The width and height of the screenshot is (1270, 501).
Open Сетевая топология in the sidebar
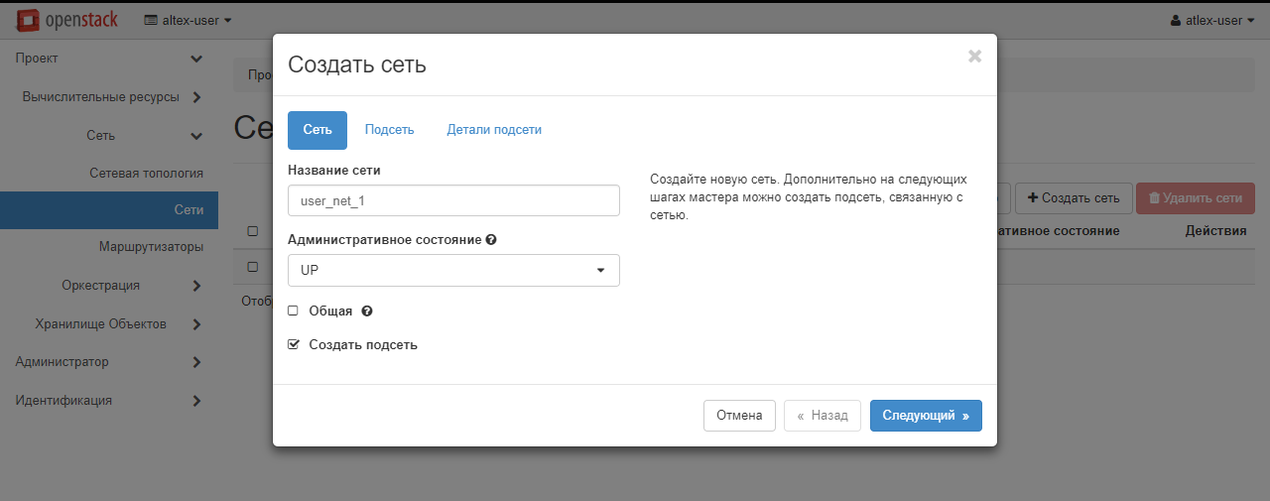[x=146, y=173]
